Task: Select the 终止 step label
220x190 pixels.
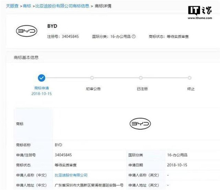Action: 191,89
